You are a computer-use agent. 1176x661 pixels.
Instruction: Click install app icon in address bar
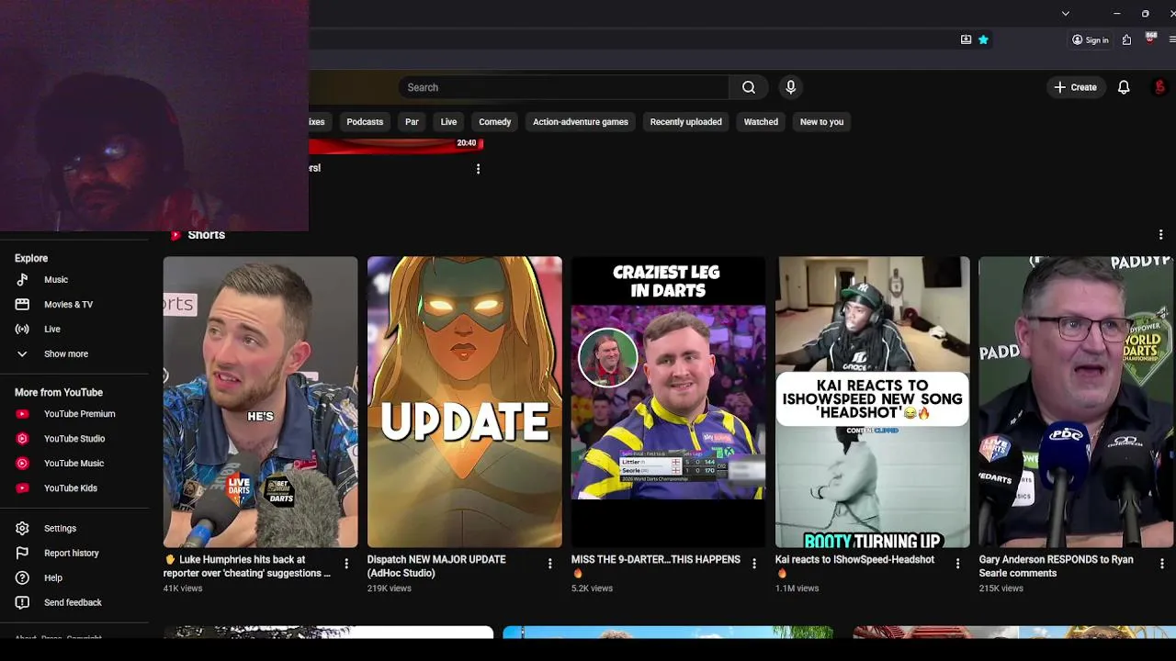[x=966, y=39]
